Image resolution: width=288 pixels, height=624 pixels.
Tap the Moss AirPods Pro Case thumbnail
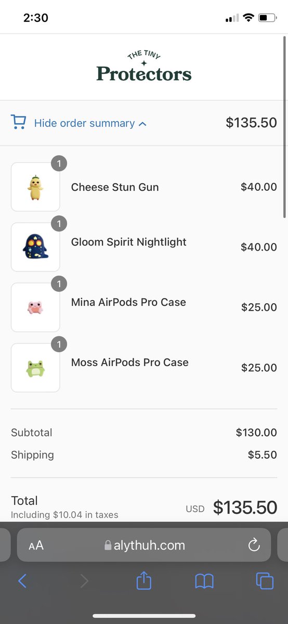click(x=35, y=368)
